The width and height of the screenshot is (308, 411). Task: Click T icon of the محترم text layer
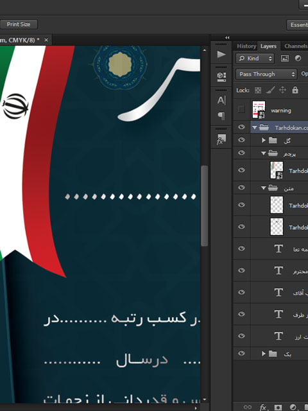(278, 270)
